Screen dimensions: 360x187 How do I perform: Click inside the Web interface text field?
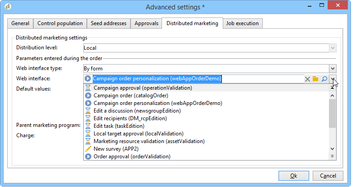click(x=193, y=79)
